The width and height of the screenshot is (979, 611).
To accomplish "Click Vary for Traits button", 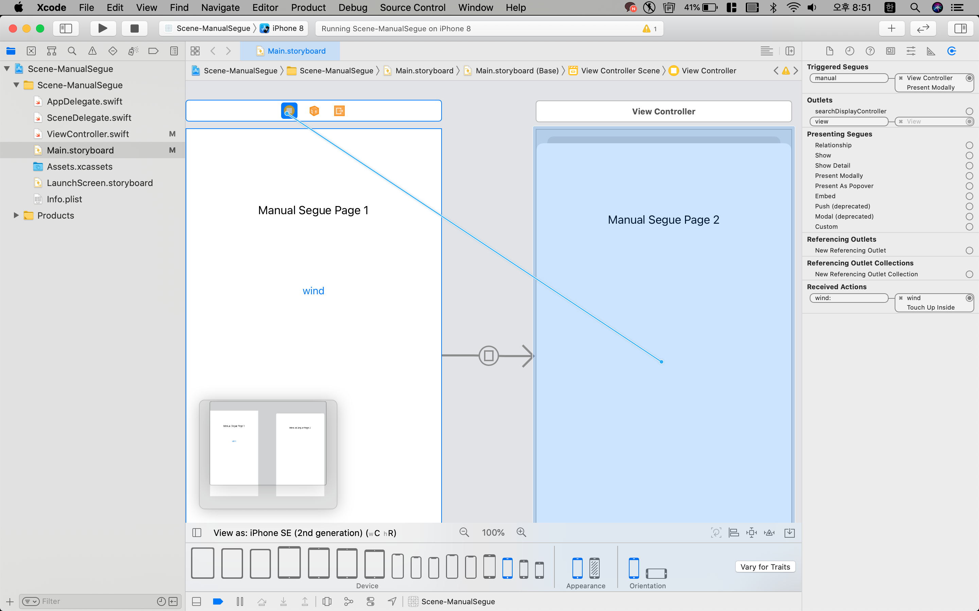I will pyautogui.click(x=765, y=567).
